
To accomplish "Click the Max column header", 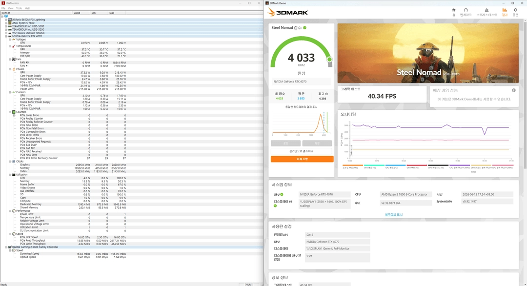I will tap(117, 13).
